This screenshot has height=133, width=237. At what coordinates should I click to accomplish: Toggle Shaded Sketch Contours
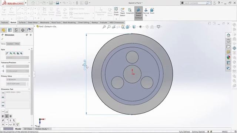tap(138, 13)
